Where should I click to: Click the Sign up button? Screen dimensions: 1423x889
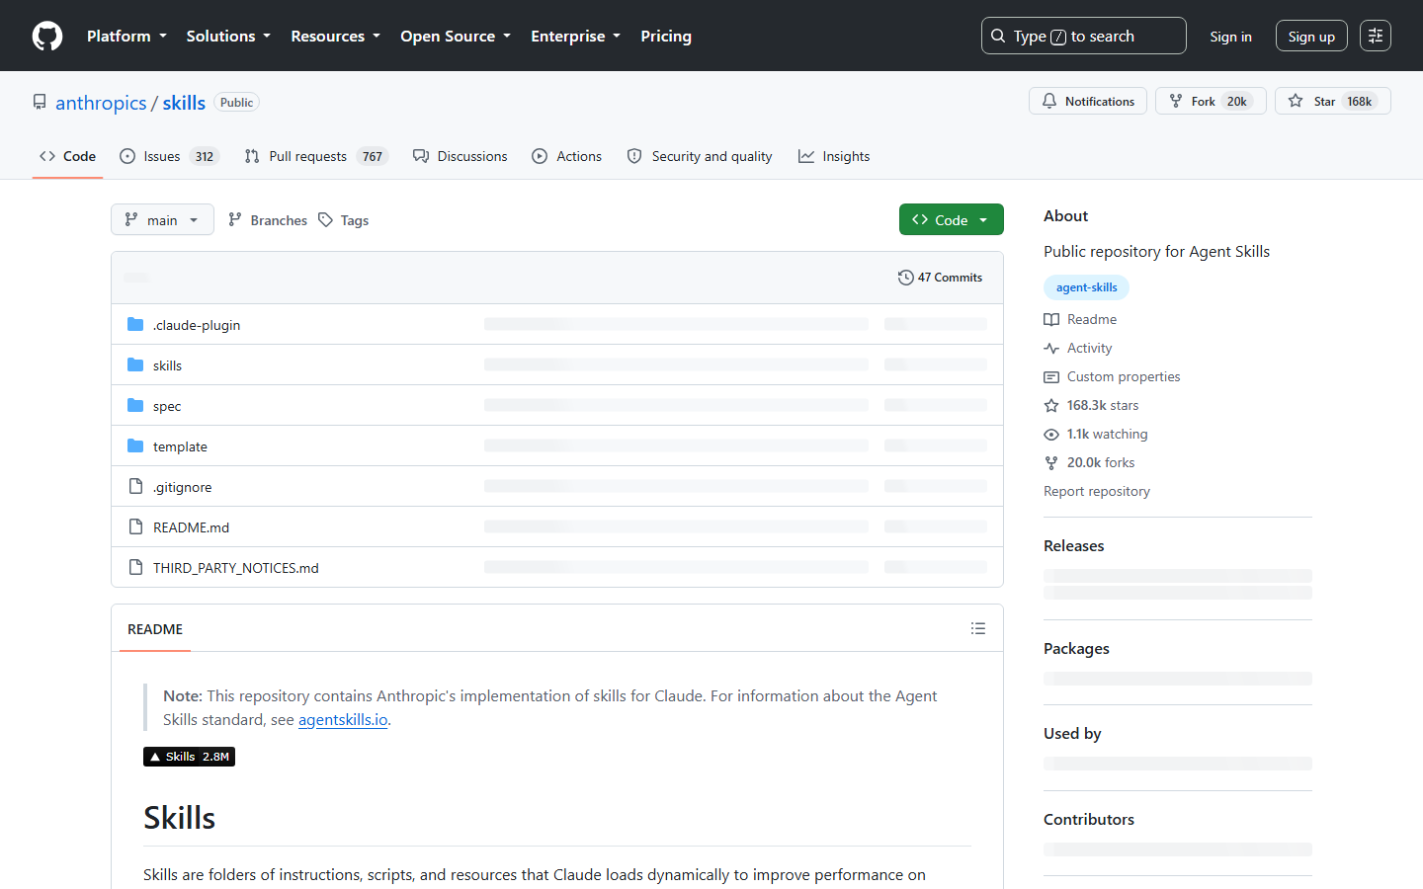coord(1311,37)
